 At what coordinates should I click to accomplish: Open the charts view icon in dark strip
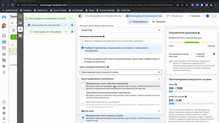pyautogui.click(x=20, y=23)
